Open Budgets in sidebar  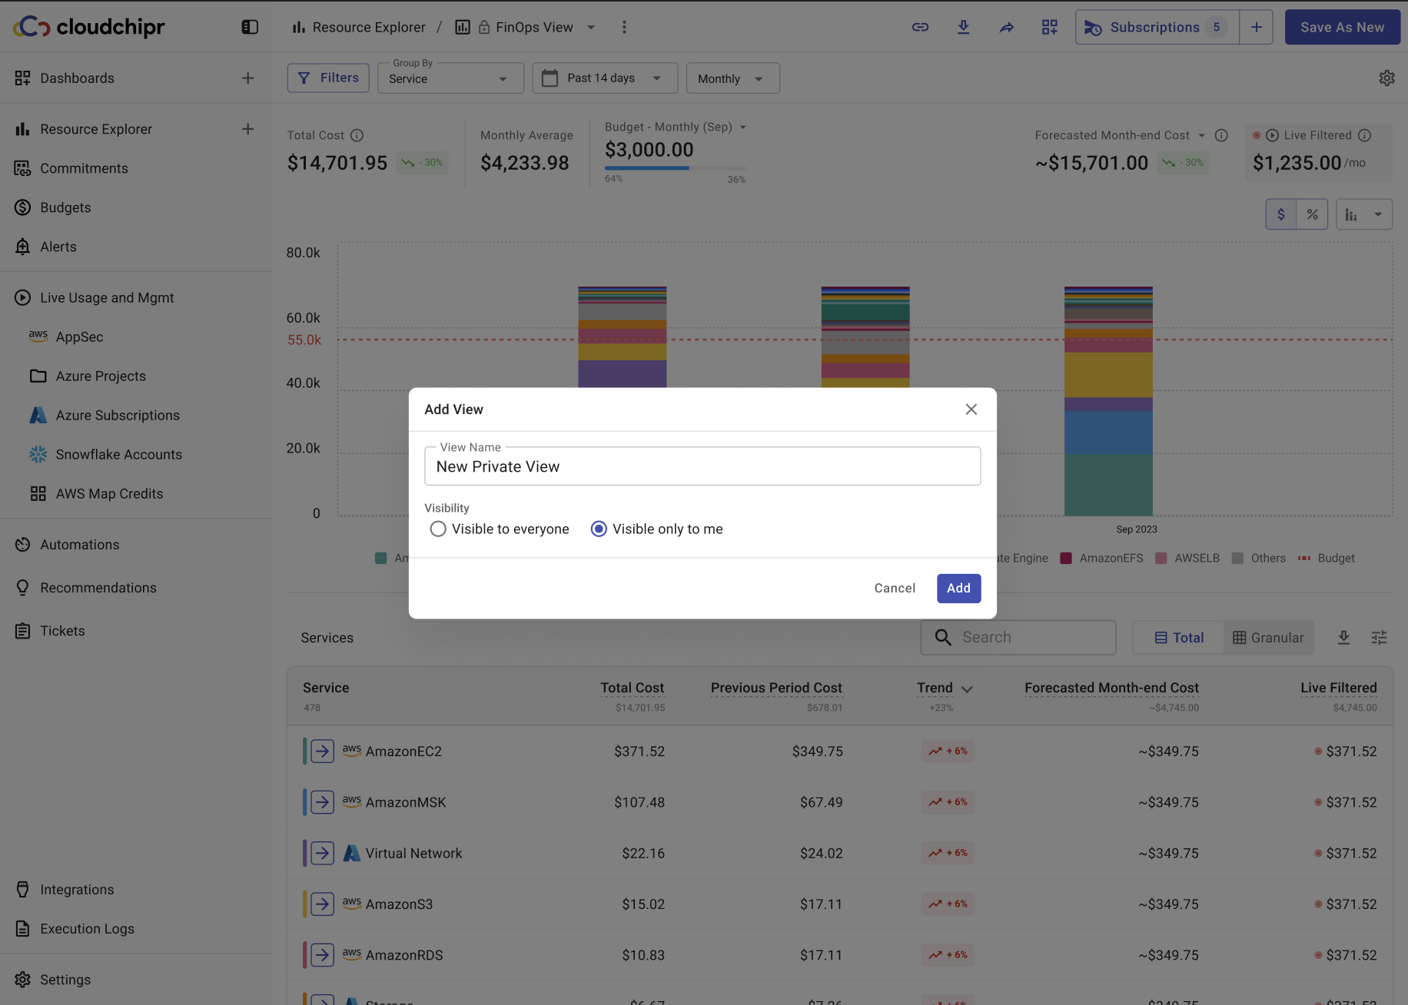pos(65,207)
